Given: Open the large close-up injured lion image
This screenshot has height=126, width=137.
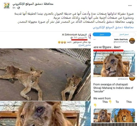Looking at the screenshot, I should pyautogui.click(x=45, y=113).
